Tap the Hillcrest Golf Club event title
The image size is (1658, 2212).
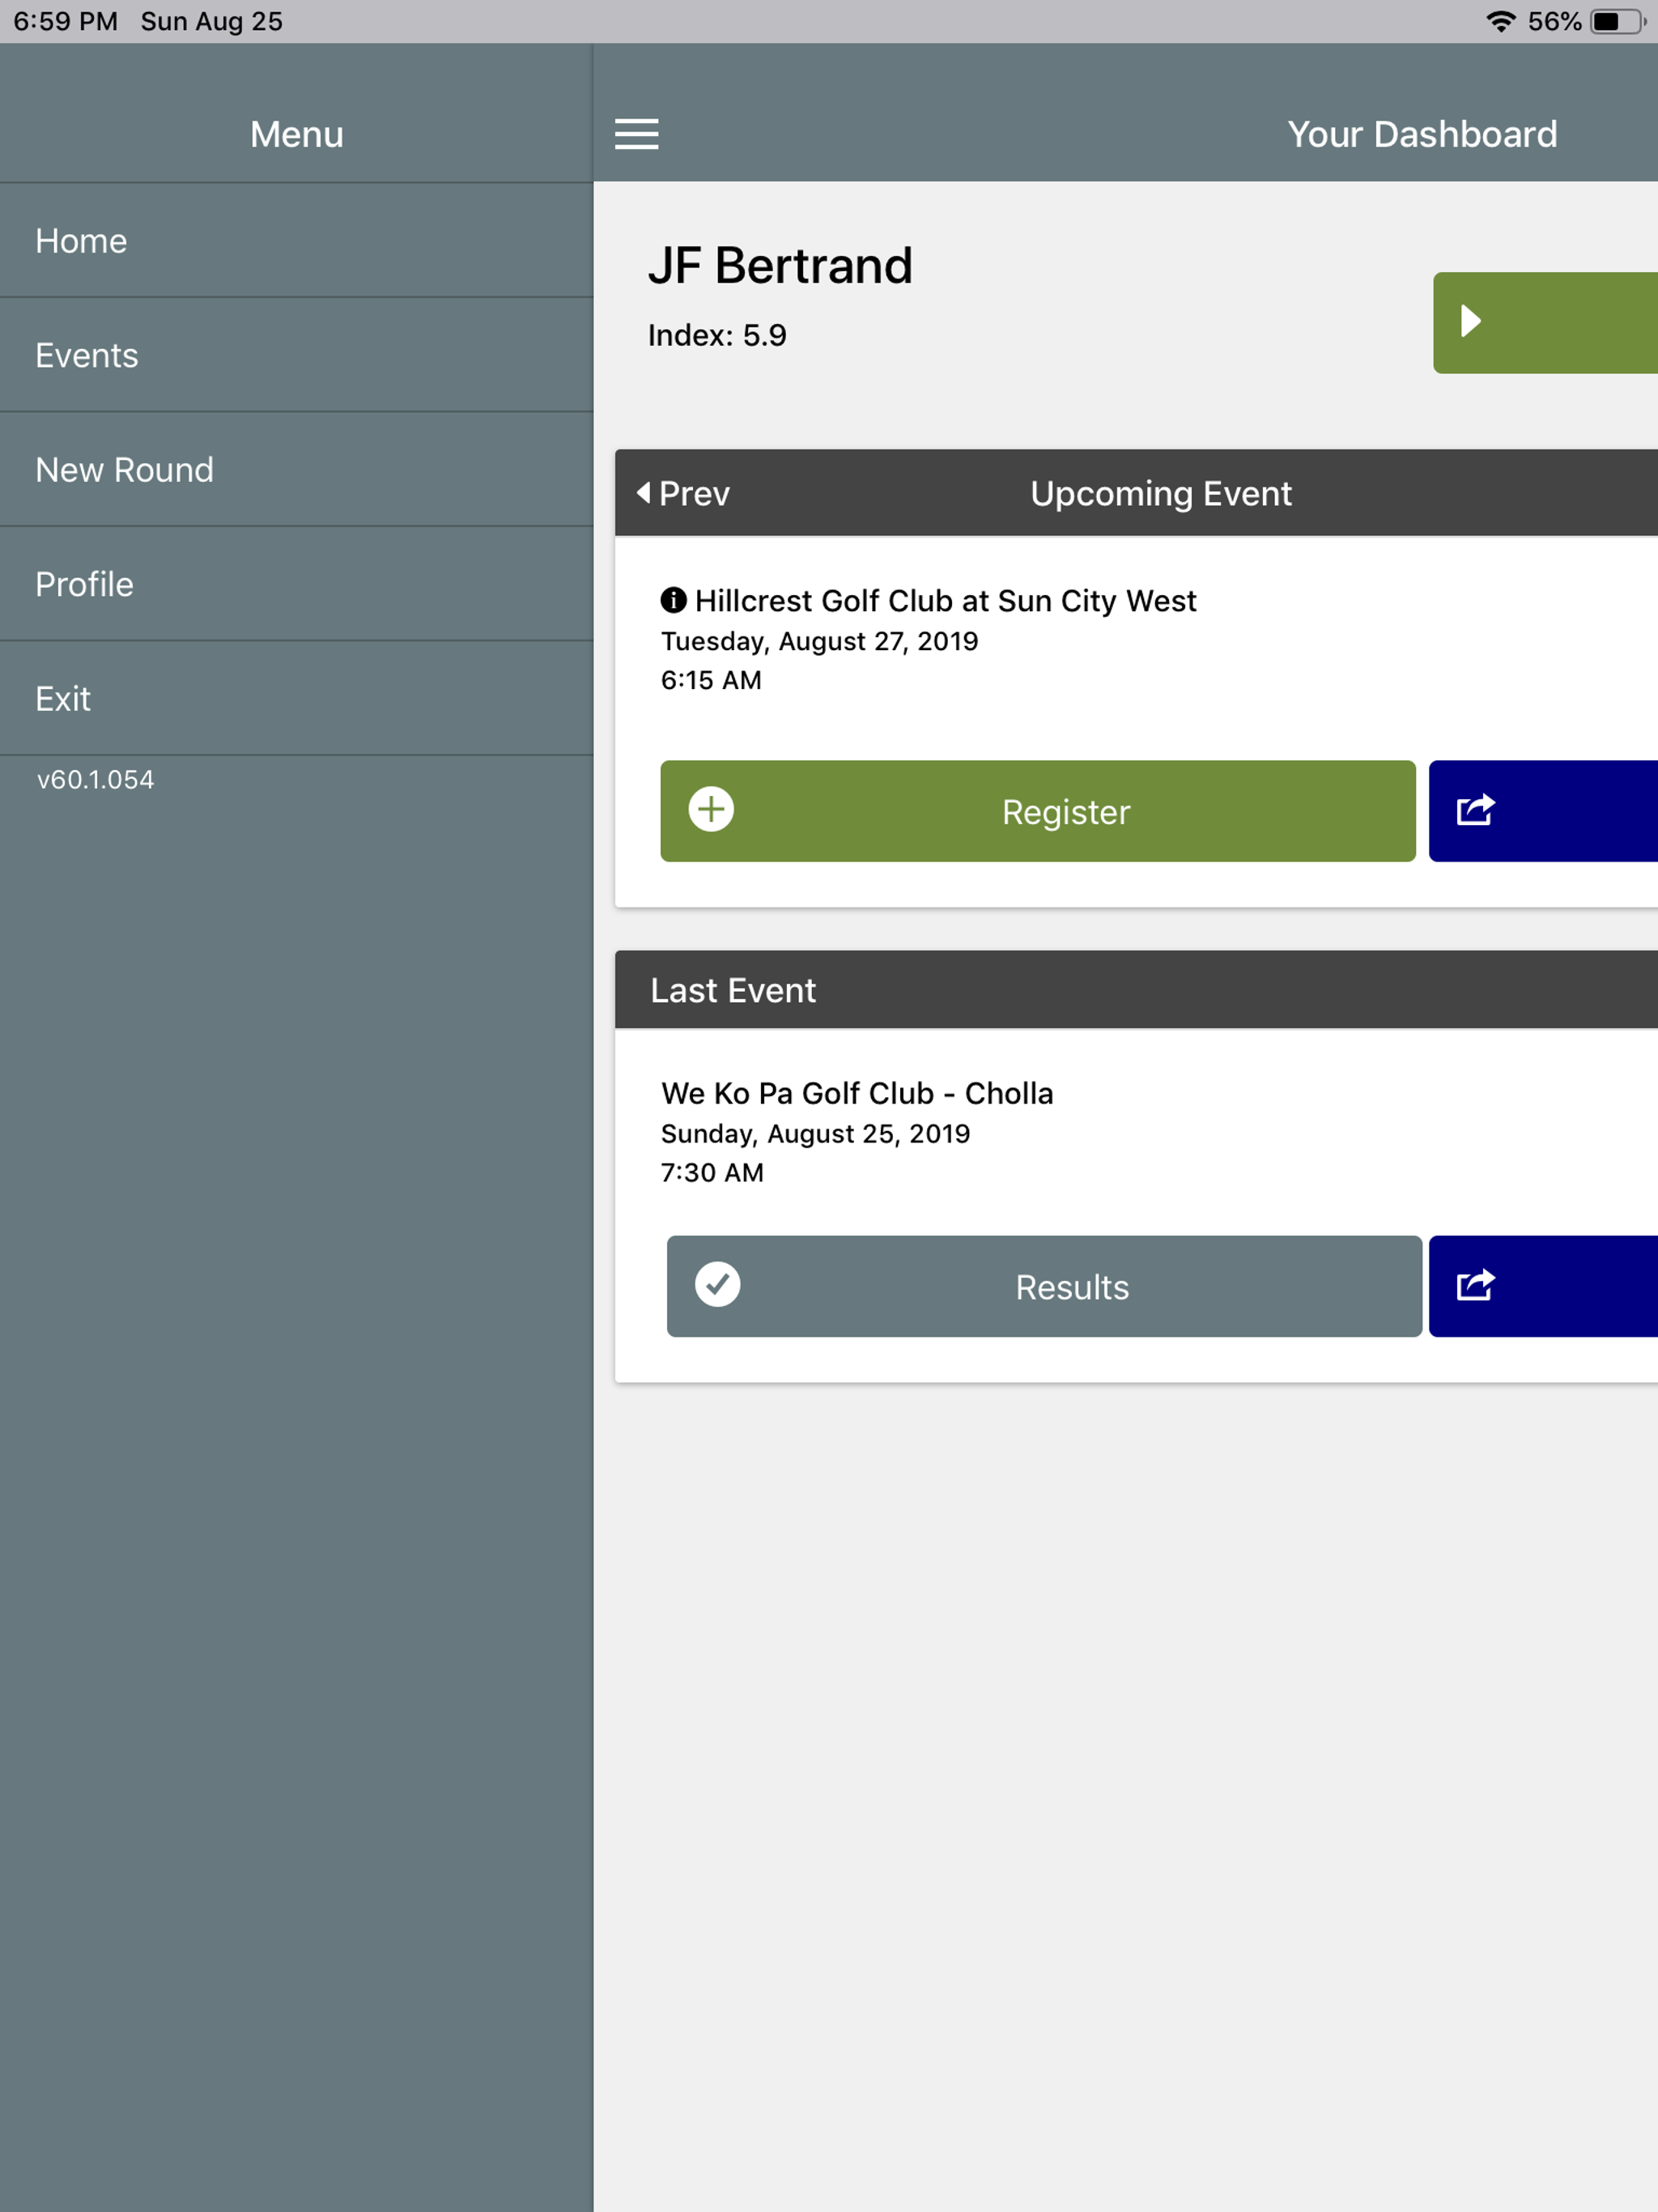(x=944, y=601)
